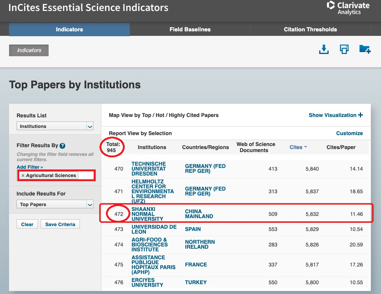Click the plus icon beside Show Visualization
This screenshot has width=381, height=294.
[360, 115]
